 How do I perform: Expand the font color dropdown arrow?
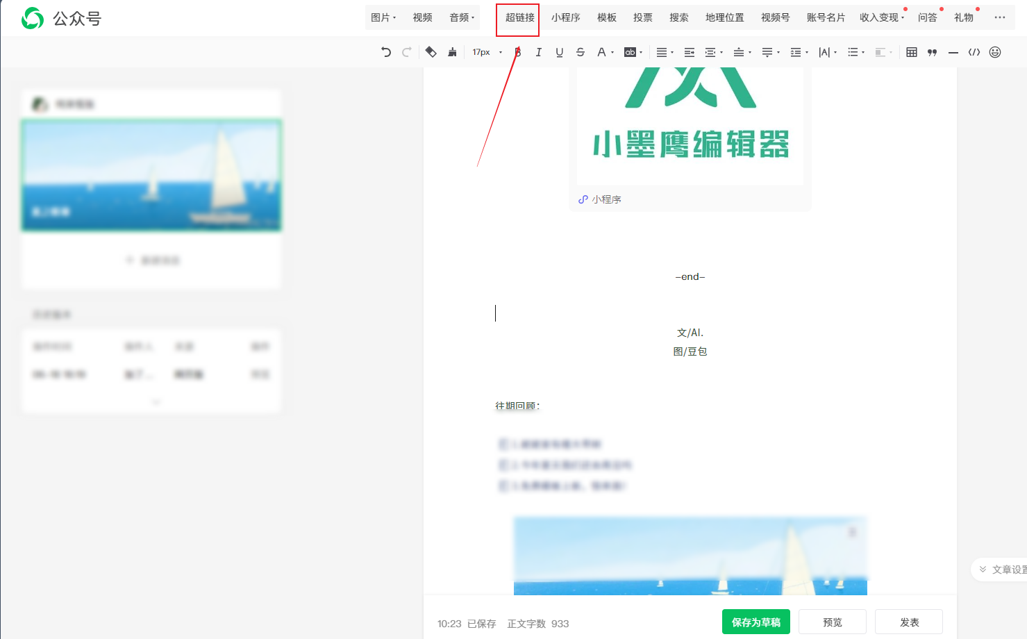click(612, 52)
